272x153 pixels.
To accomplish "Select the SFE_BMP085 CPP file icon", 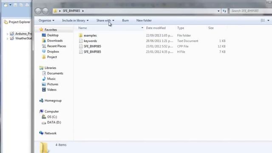I will 81,46.
